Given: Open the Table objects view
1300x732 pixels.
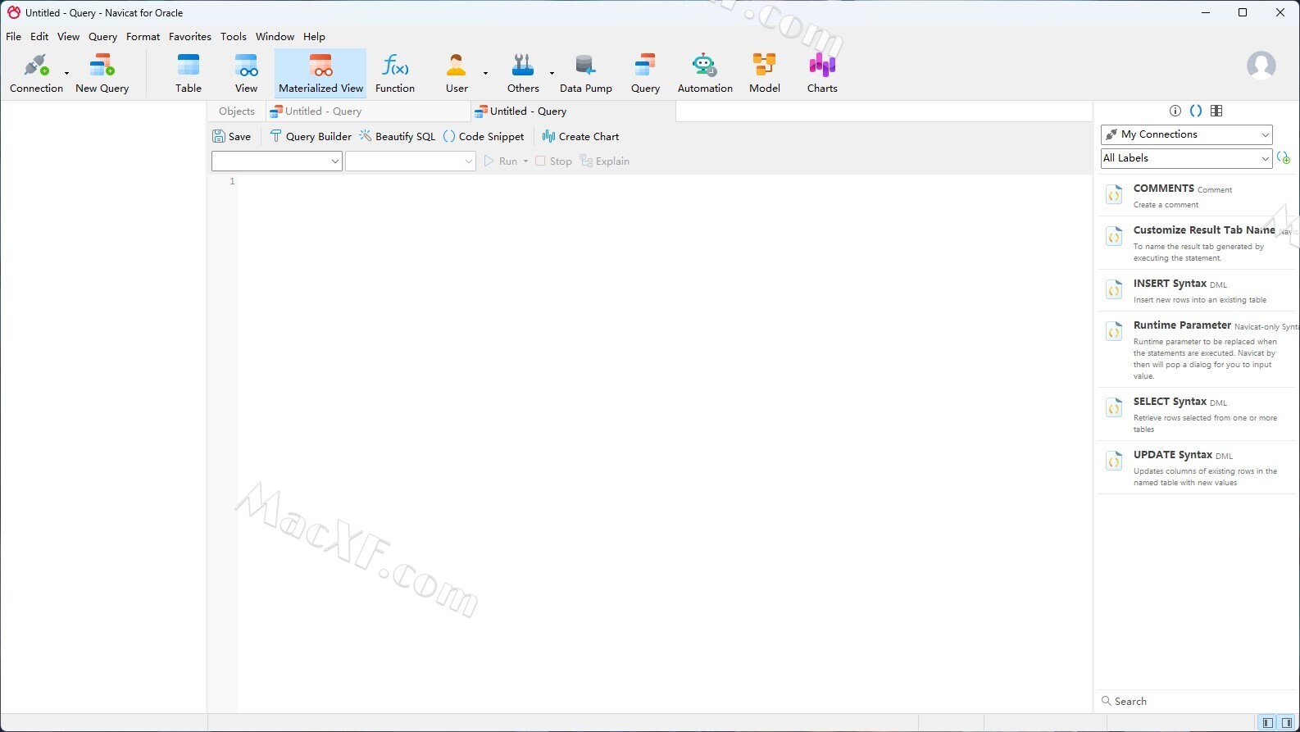Looking at the screenshot, I should (x=189, y=74).
